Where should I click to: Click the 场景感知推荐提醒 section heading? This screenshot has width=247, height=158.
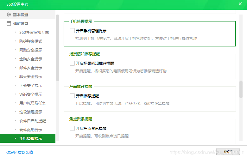point(85,54)
